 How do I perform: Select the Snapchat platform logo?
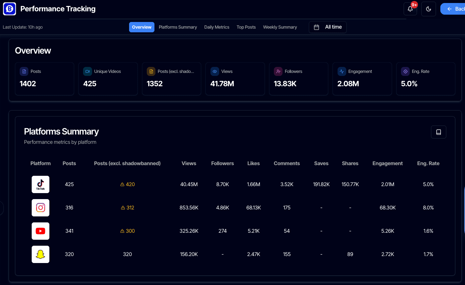coord(40,254)
